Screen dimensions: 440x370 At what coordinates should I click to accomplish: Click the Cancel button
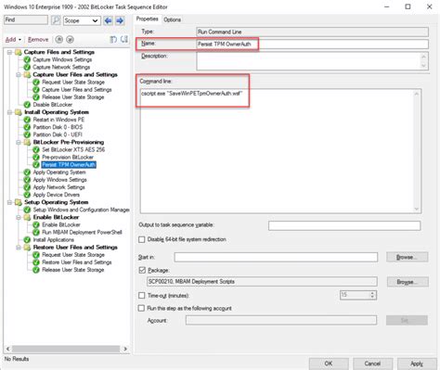[x=372, y=364]
